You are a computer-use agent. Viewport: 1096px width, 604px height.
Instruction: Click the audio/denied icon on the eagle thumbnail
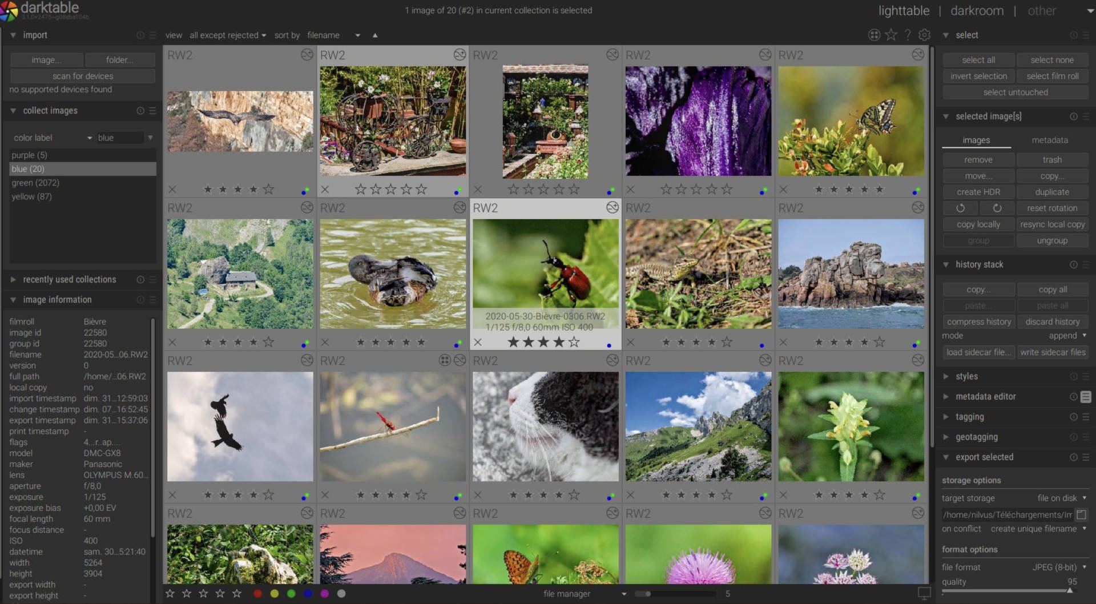(308, 55)
